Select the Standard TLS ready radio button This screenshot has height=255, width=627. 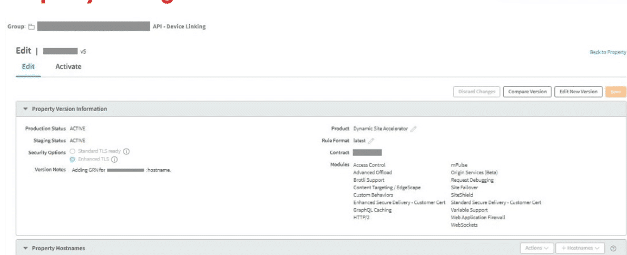[73, 152]
